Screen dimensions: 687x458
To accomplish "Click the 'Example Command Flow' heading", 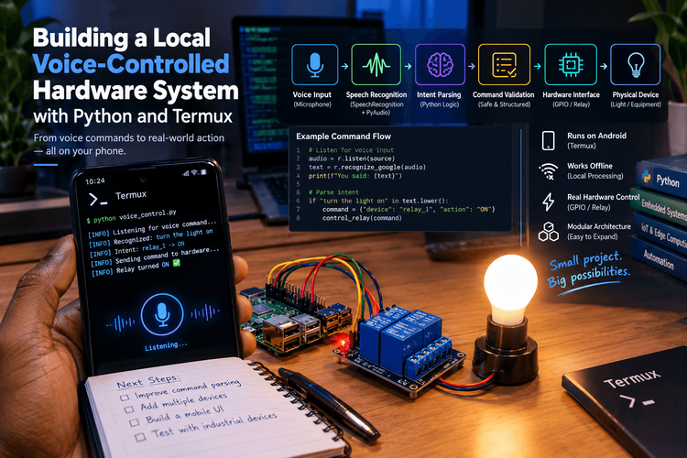I will coord(343,136).
